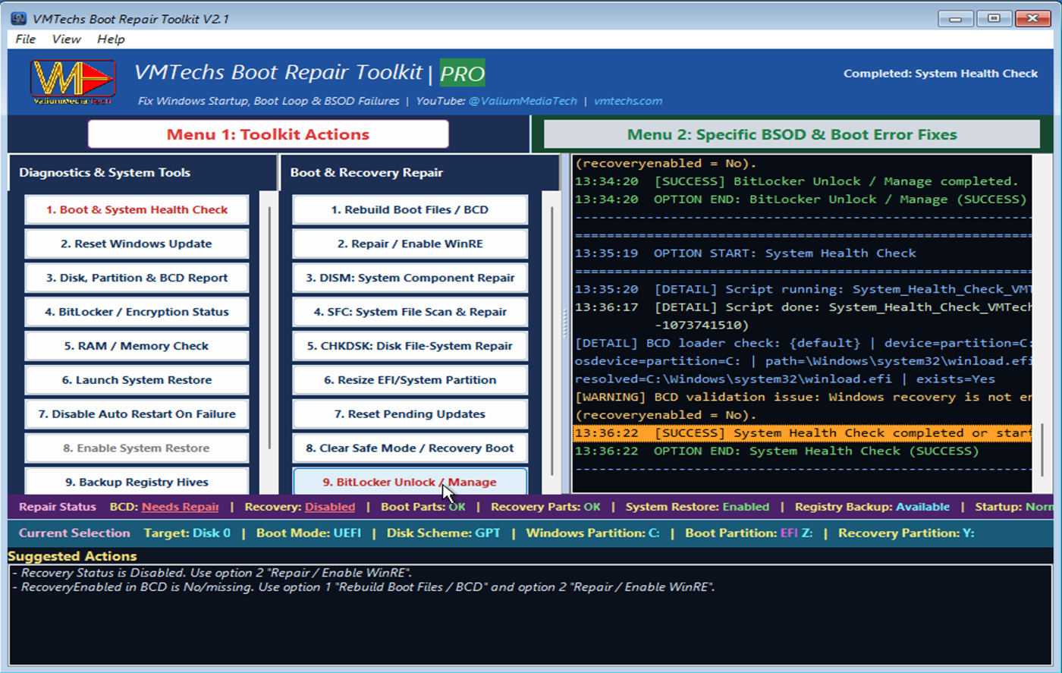Open the View menu
The width and height of the screenshot is (1062, 673).
tap(66, 39)
